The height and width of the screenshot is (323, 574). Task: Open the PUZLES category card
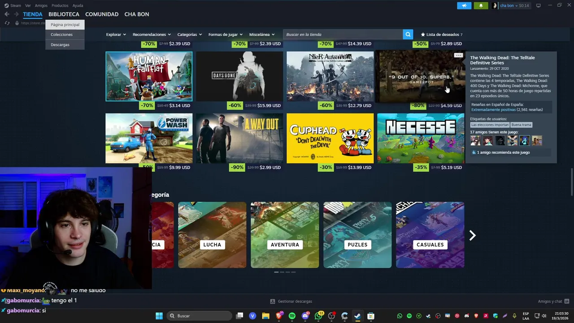(x=357, y=235)
